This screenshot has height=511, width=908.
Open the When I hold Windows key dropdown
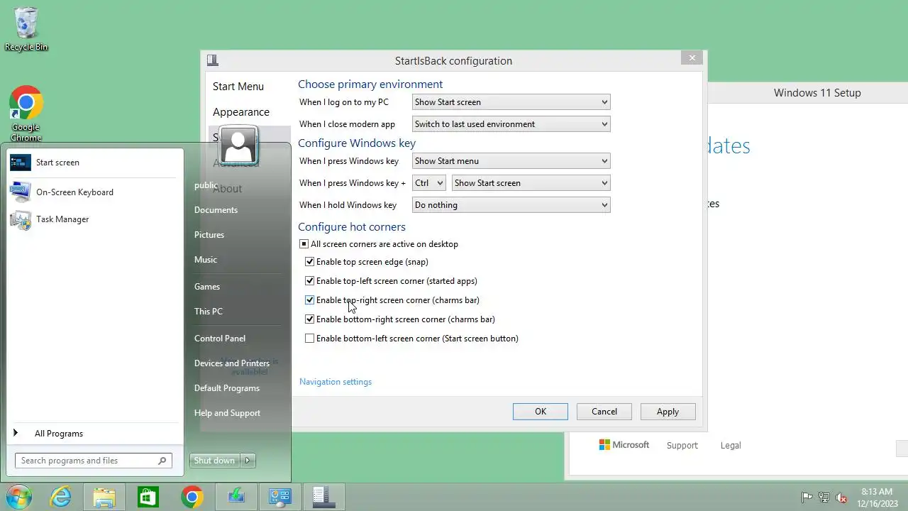[x=511, y=205]
